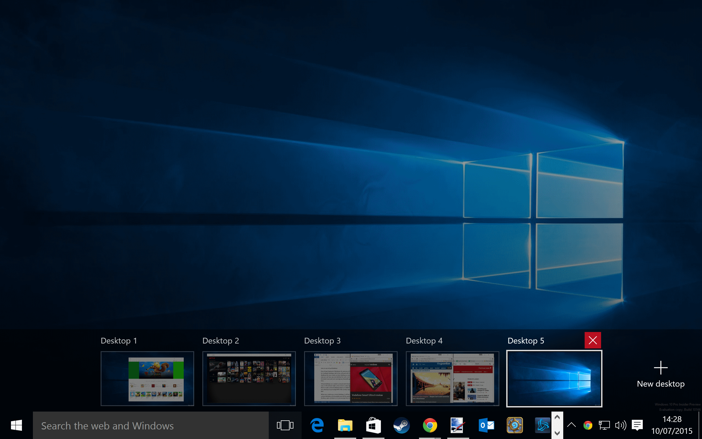Launch Outlook from the taskbar
The width and height of the screenshot is (702, 439).
pos(486,425)
